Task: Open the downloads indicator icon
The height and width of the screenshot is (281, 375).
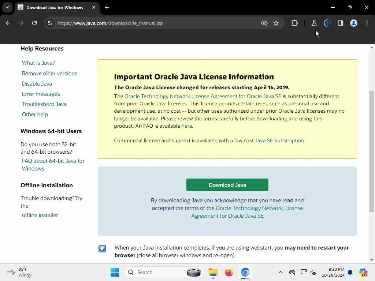Action: click(x=327, y=23)
